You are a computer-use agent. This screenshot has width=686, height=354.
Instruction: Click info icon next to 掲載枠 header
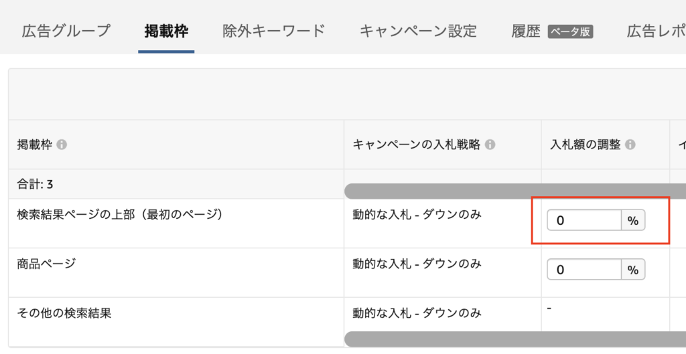tap(62, 145)
